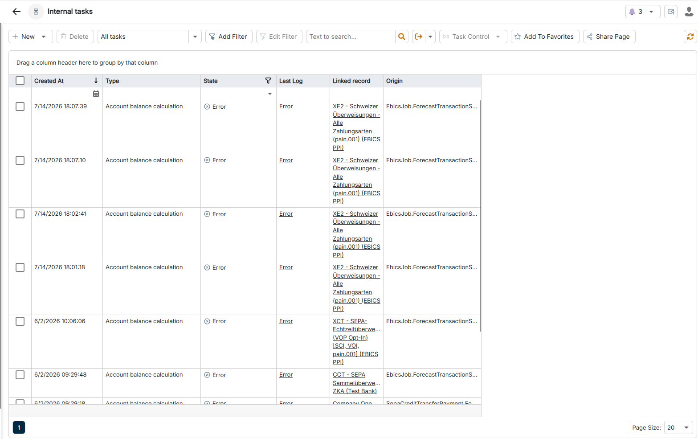Click the Text to search field
This screenshot has height=439, width=698.
point(351,37)
